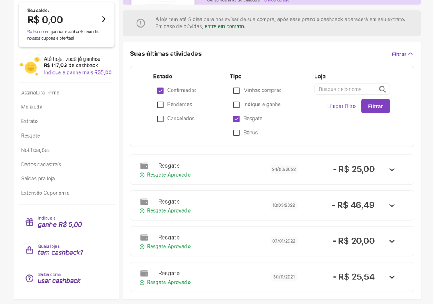Expand the - R$ 46,49 redemption entry

392,205
